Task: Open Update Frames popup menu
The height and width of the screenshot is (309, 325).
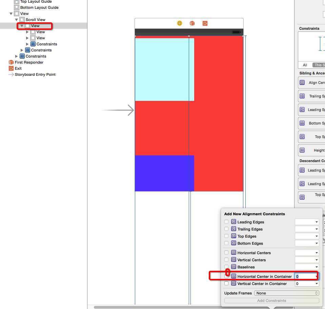Action: [x=286, y=293]
